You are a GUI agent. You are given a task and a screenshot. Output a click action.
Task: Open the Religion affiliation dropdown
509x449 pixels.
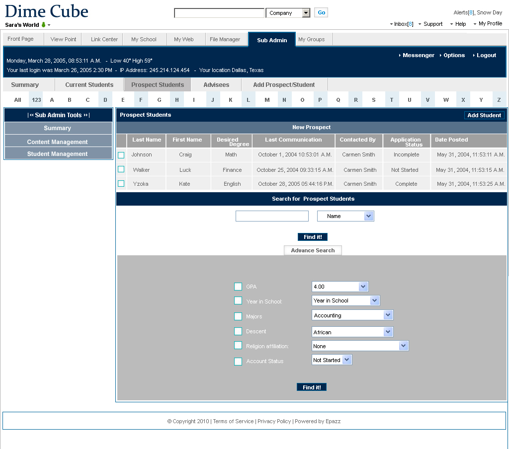click(x=403, y=346)
